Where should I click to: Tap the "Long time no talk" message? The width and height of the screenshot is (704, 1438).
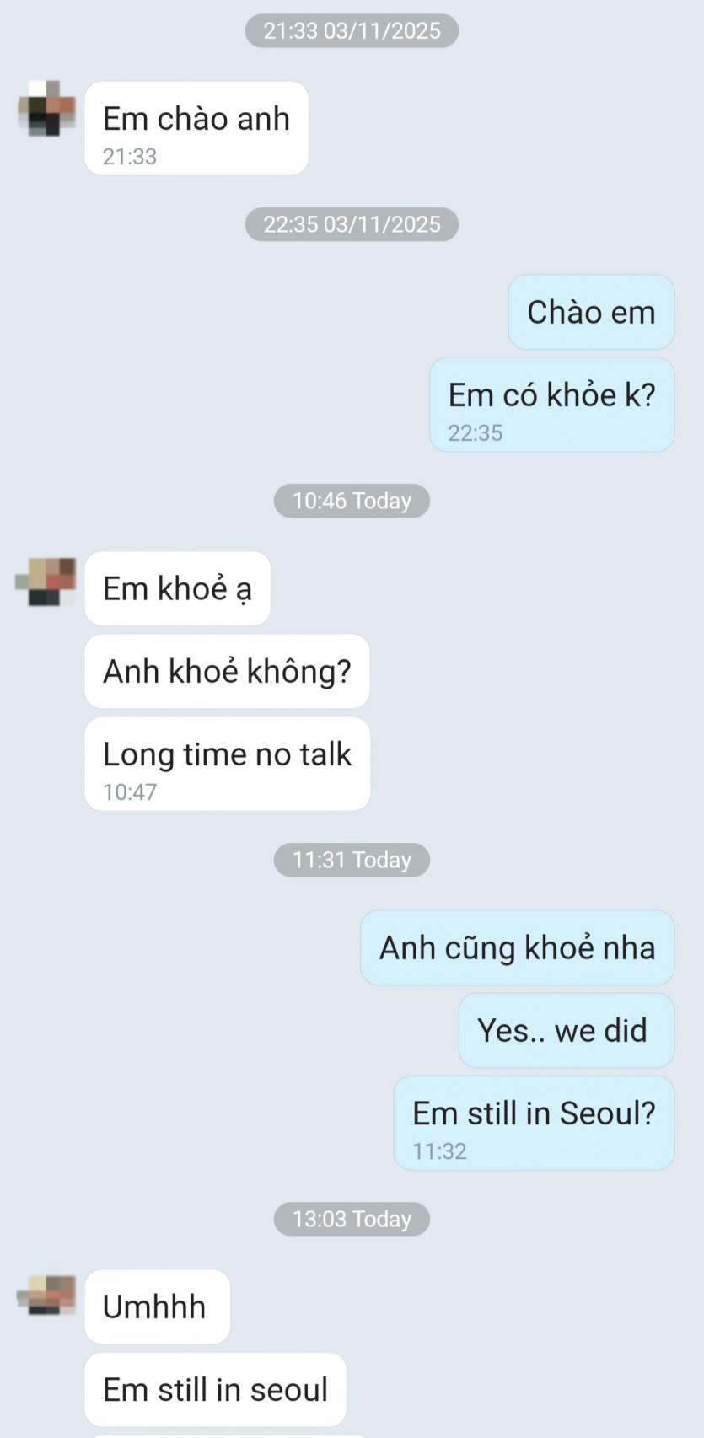tap(228, 764)
